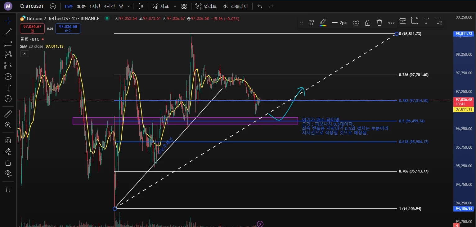Screen dimensions: 476x227
Task: Select the text tool in left sidebar
Action: [8, 88]
